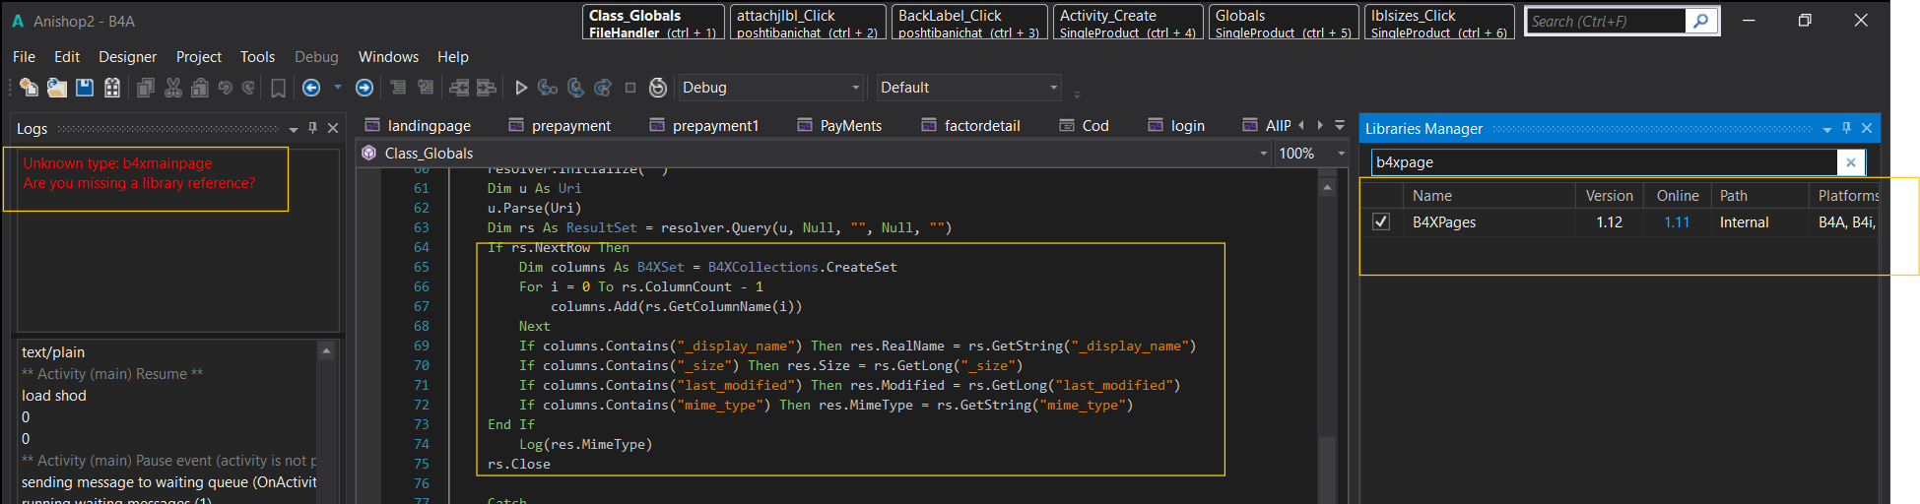This screenshot has height=504, width=1920.
Task: Click the Save floppy disk icon
Action: [85, 88]
